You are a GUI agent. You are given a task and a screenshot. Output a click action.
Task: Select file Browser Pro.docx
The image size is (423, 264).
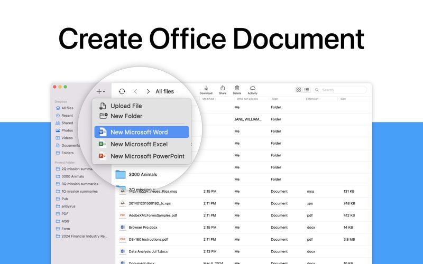pos(143,228)
